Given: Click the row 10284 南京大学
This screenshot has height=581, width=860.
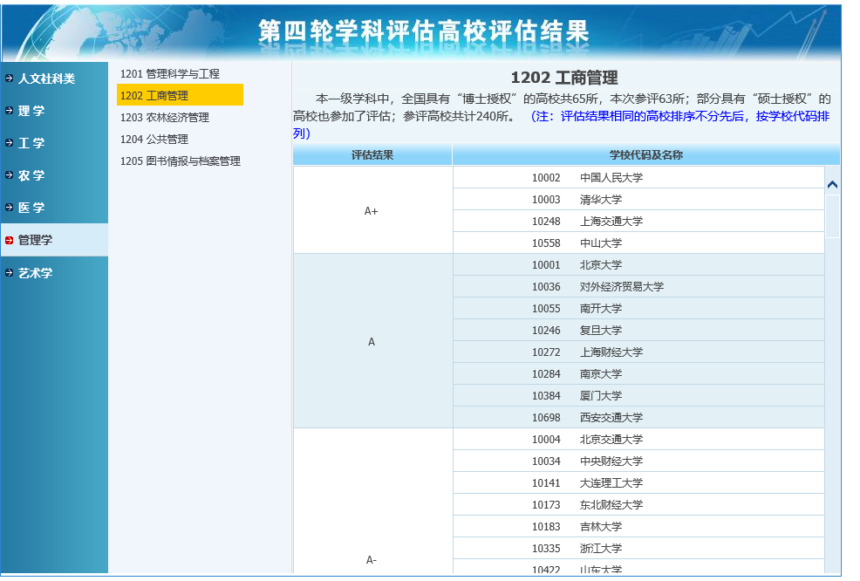Looking at the screenshot, I should click(639, 374).
